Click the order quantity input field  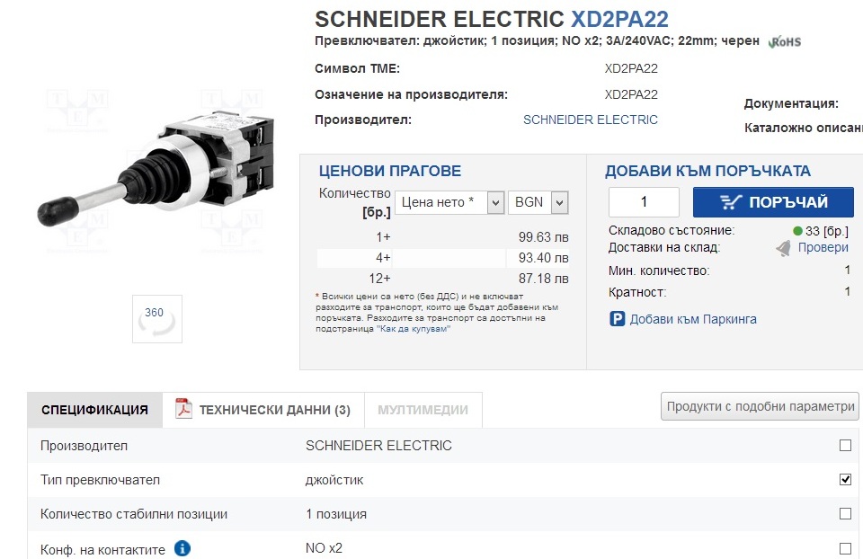[644, 202]
